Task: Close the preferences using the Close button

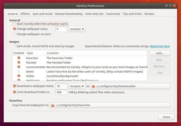Action: click(x=166, y=117)
